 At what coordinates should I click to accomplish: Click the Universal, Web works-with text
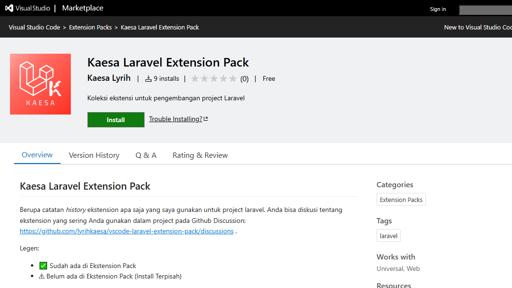tap(398, 269)
